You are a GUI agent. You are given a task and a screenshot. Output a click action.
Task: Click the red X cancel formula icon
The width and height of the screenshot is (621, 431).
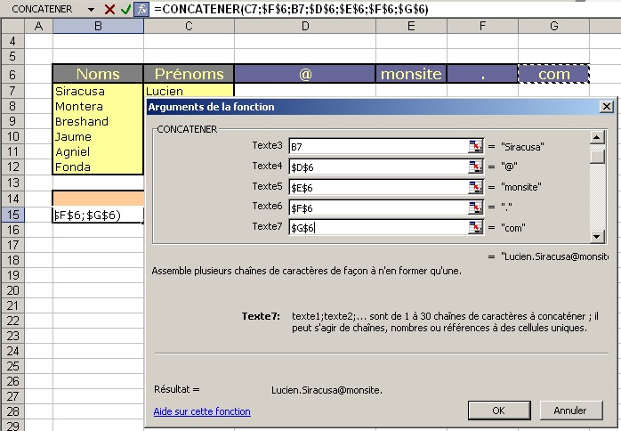pos(109,9)
